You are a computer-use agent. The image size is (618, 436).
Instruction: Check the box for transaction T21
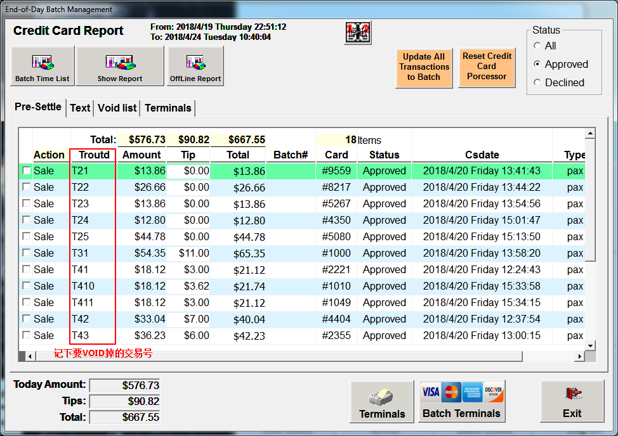click(x=27, y=170)
